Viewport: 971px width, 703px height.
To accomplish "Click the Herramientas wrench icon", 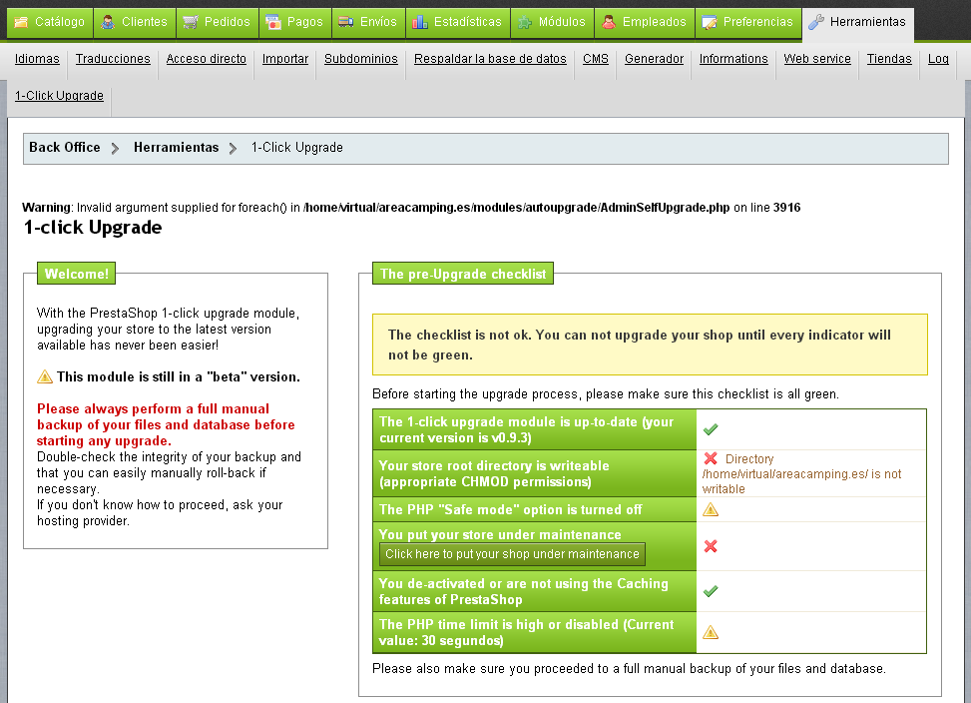I will point(816,22).
